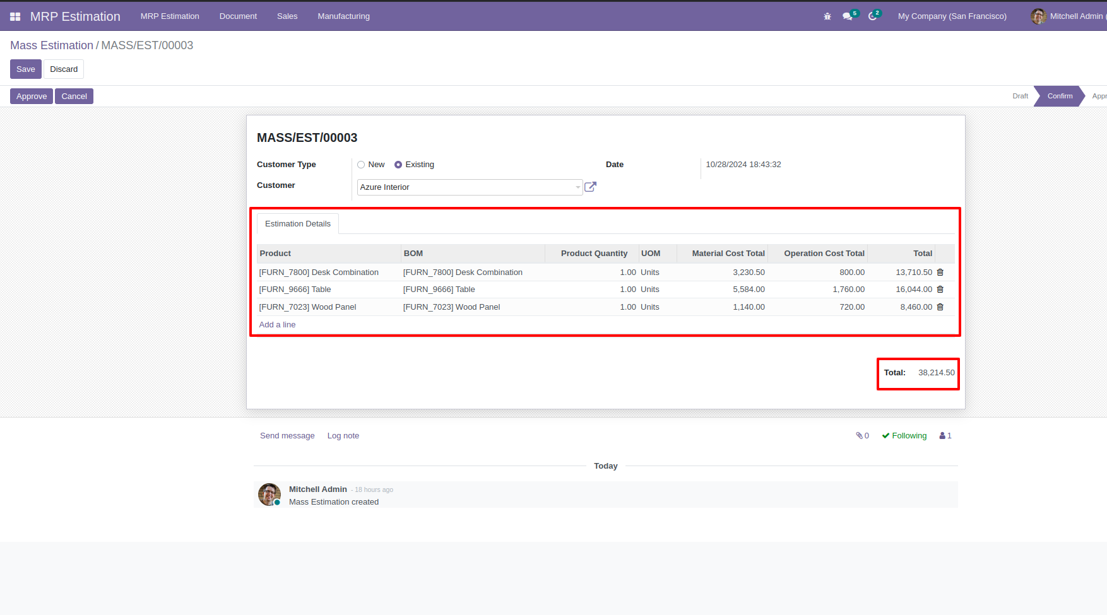Click the Approve button
The width and height of the screenshot is (1107, 615).
point(32,97)
